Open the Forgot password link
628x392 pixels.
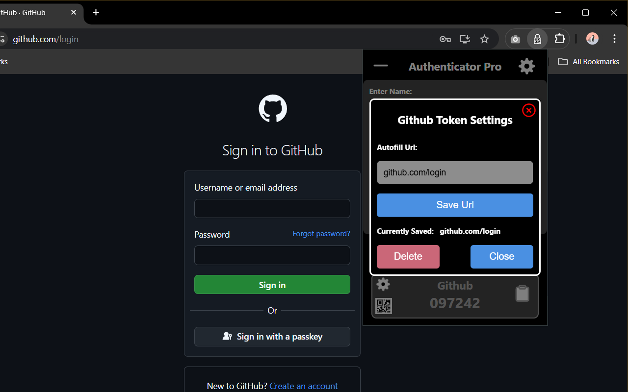[x=321, y=234]
